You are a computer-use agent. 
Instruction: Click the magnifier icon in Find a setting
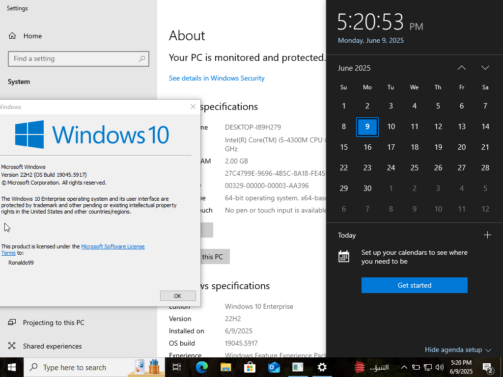pyautogui.click(x=142, y=59)
